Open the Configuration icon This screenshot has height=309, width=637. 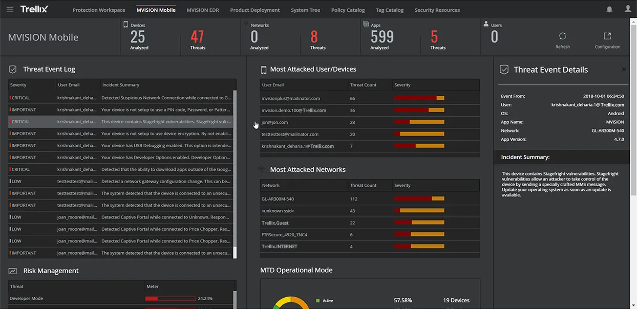(x=607, y=36)
